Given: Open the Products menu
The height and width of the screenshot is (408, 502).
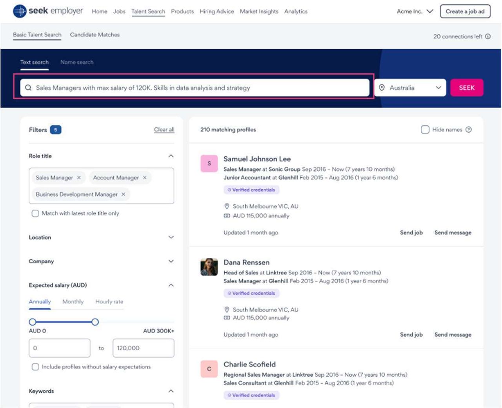Looking at the screenshot, I should pyautogui.click(x=182, y=11).
